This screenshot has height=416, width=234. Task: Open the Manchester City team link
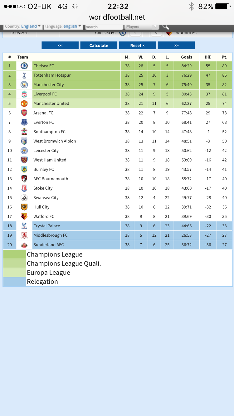click(x=49, y=85)
